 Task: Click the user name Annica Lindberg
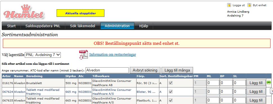[x=238, y=11]
